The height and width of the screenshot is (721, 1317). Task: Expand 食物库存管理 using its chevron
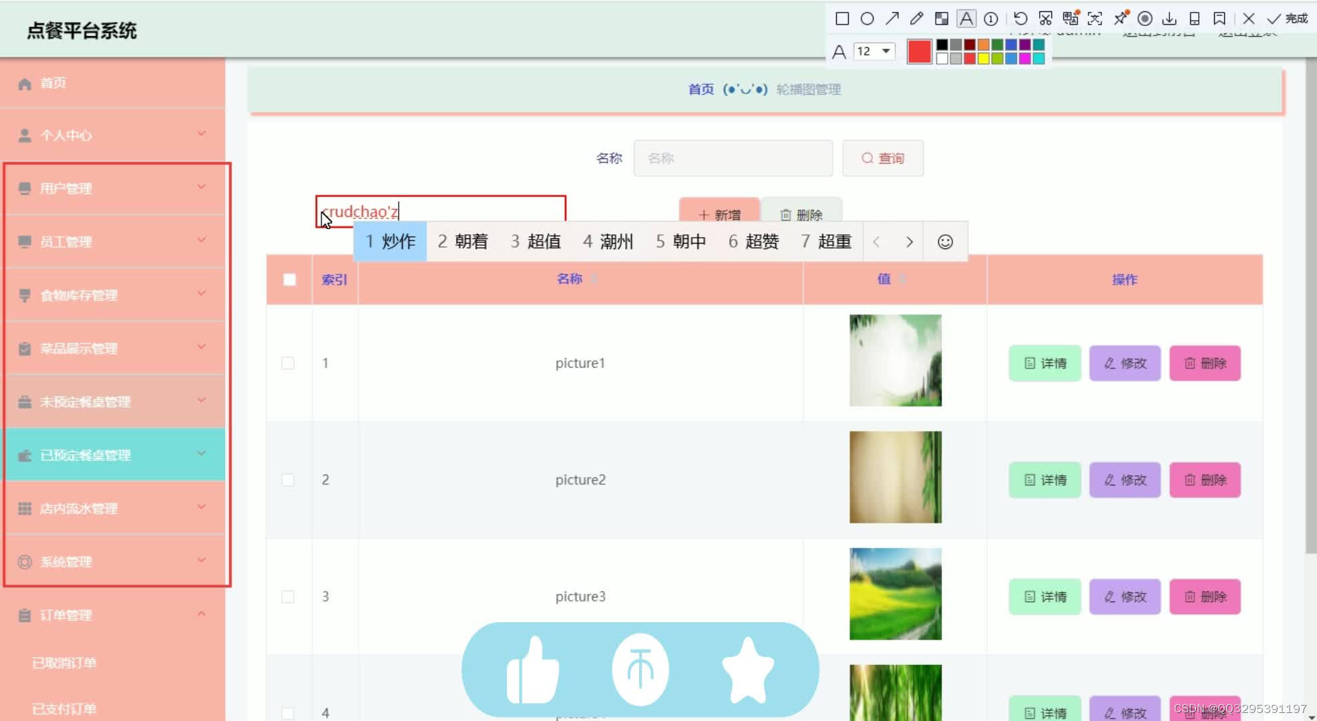tap(201, 294)
